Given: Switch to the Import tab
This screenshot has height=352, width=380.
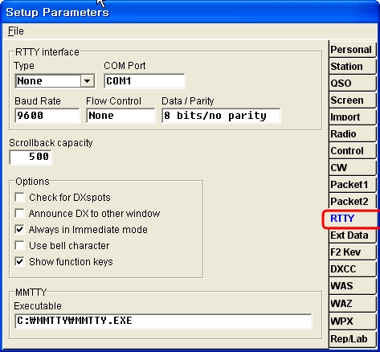Looking at the screenshot, I should (x=352, y=117).
